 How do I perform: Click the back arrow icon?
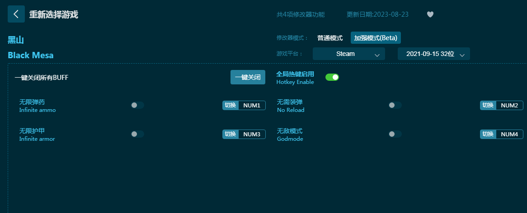click(x=16, y=14)
